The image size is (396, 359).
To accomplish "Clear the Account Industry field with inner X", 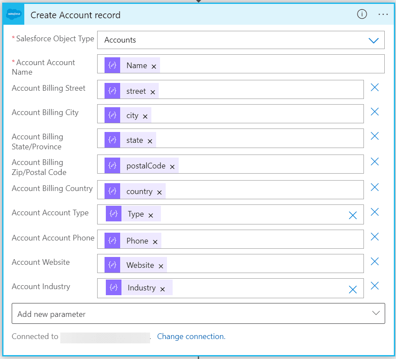I will [x=353, y=289].
